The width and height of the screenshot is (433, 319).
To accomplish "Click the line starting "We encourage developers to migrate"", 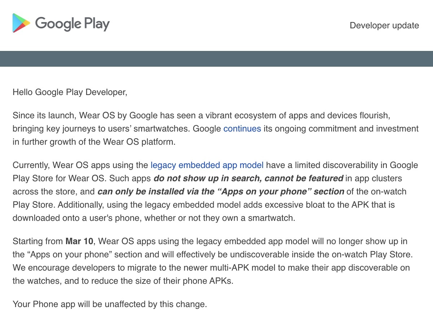I will coord(211,268).
